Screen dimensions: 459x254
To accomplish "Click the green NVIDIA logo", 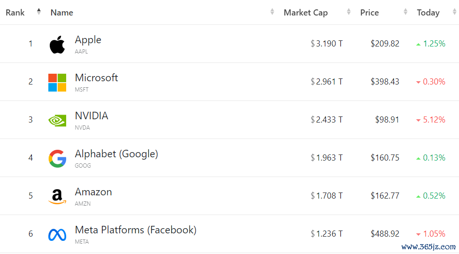I will 57,120.
